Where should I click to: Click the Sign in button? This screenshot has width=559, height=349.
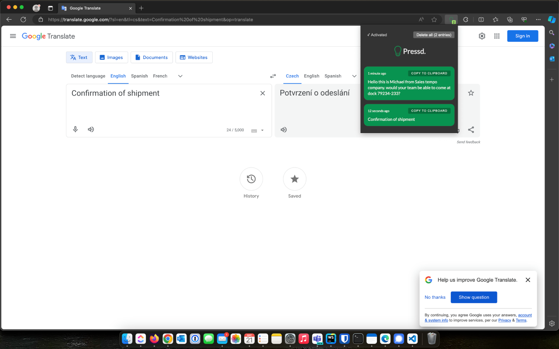[x=523, y=36]
